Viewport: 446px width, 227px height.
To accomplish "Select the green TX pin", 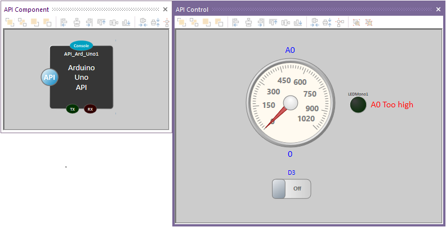I will [72, 108].
